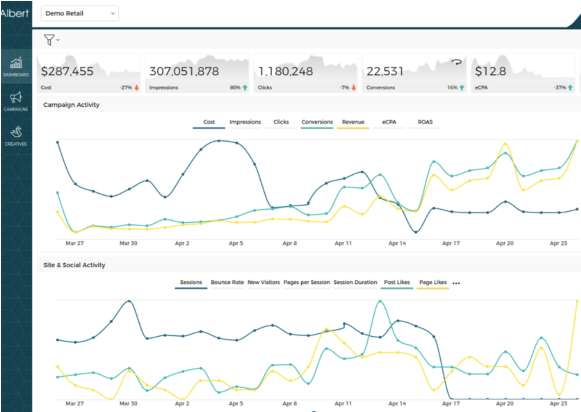Toggle the Cost series in Campaign Activity
This screenshot has width=581, height=412.
click(x=209, y=122)
